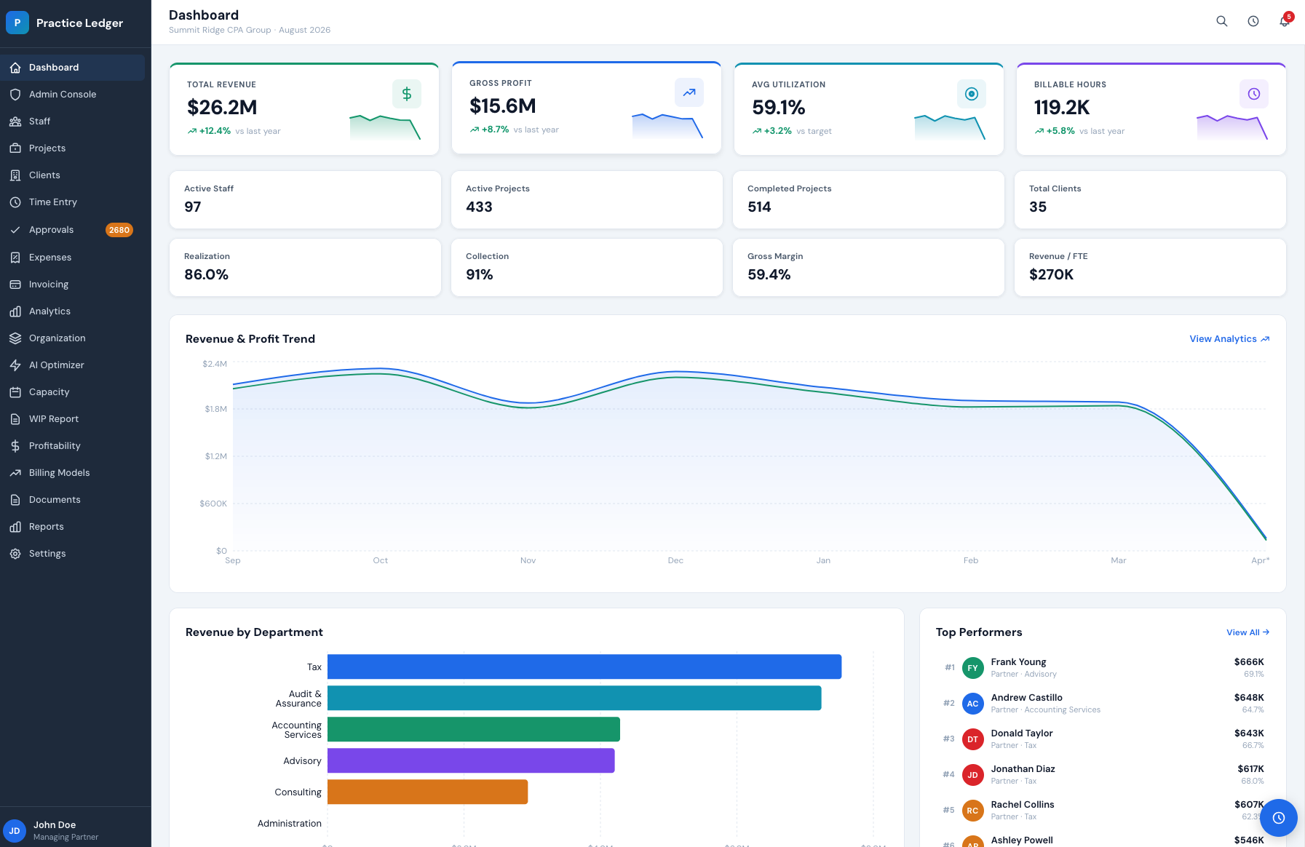Screen dimensions: 1305x847
Task: Select Andrew Castillo performer row
Action: tap(1103, 703)
